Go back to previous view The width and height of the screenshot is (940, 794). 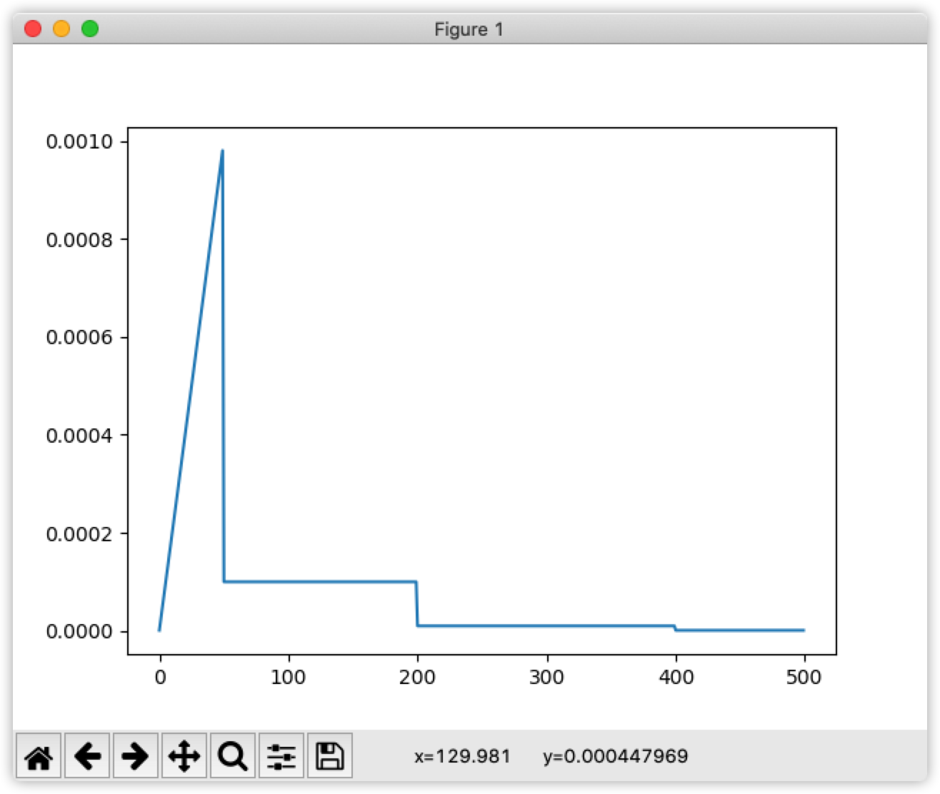point(87,755)
